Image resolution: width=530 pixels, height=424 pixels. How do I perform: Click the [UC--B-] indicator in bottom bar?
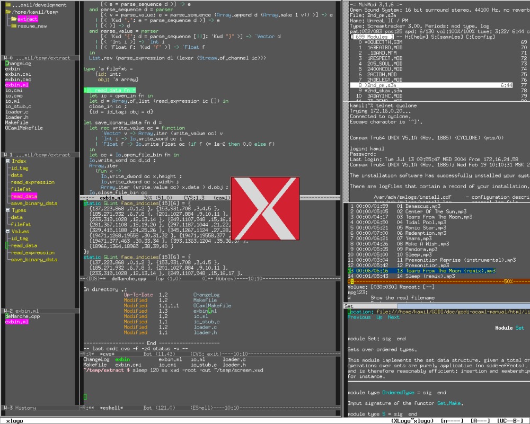point(511,421)
